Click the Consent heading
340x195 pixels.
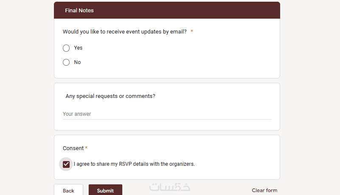(73, 148)
